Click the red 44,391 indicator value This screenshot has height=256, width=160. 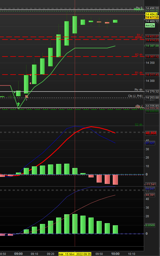(150, 195)
